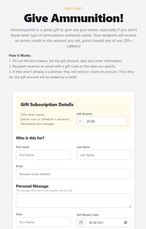Click the GIVE A GIFT yellow caption

tap(74, 9)
